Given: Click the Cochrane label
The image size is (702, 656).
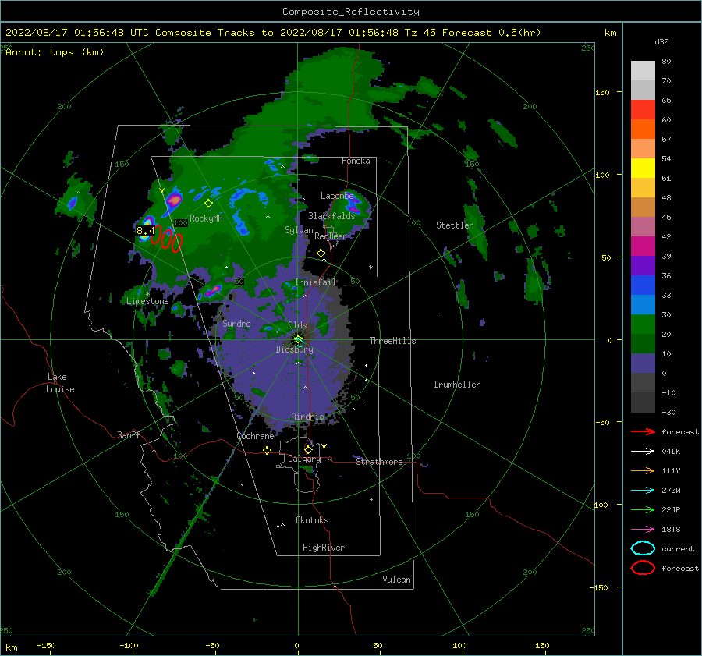Looking at the screenshot, I should pos(255,436).
